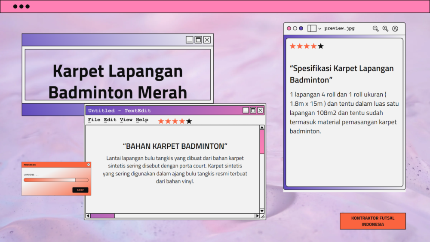Click the PROGRESS title of the dialog
This screenshot has width=430, height=242.
[30, 165]
